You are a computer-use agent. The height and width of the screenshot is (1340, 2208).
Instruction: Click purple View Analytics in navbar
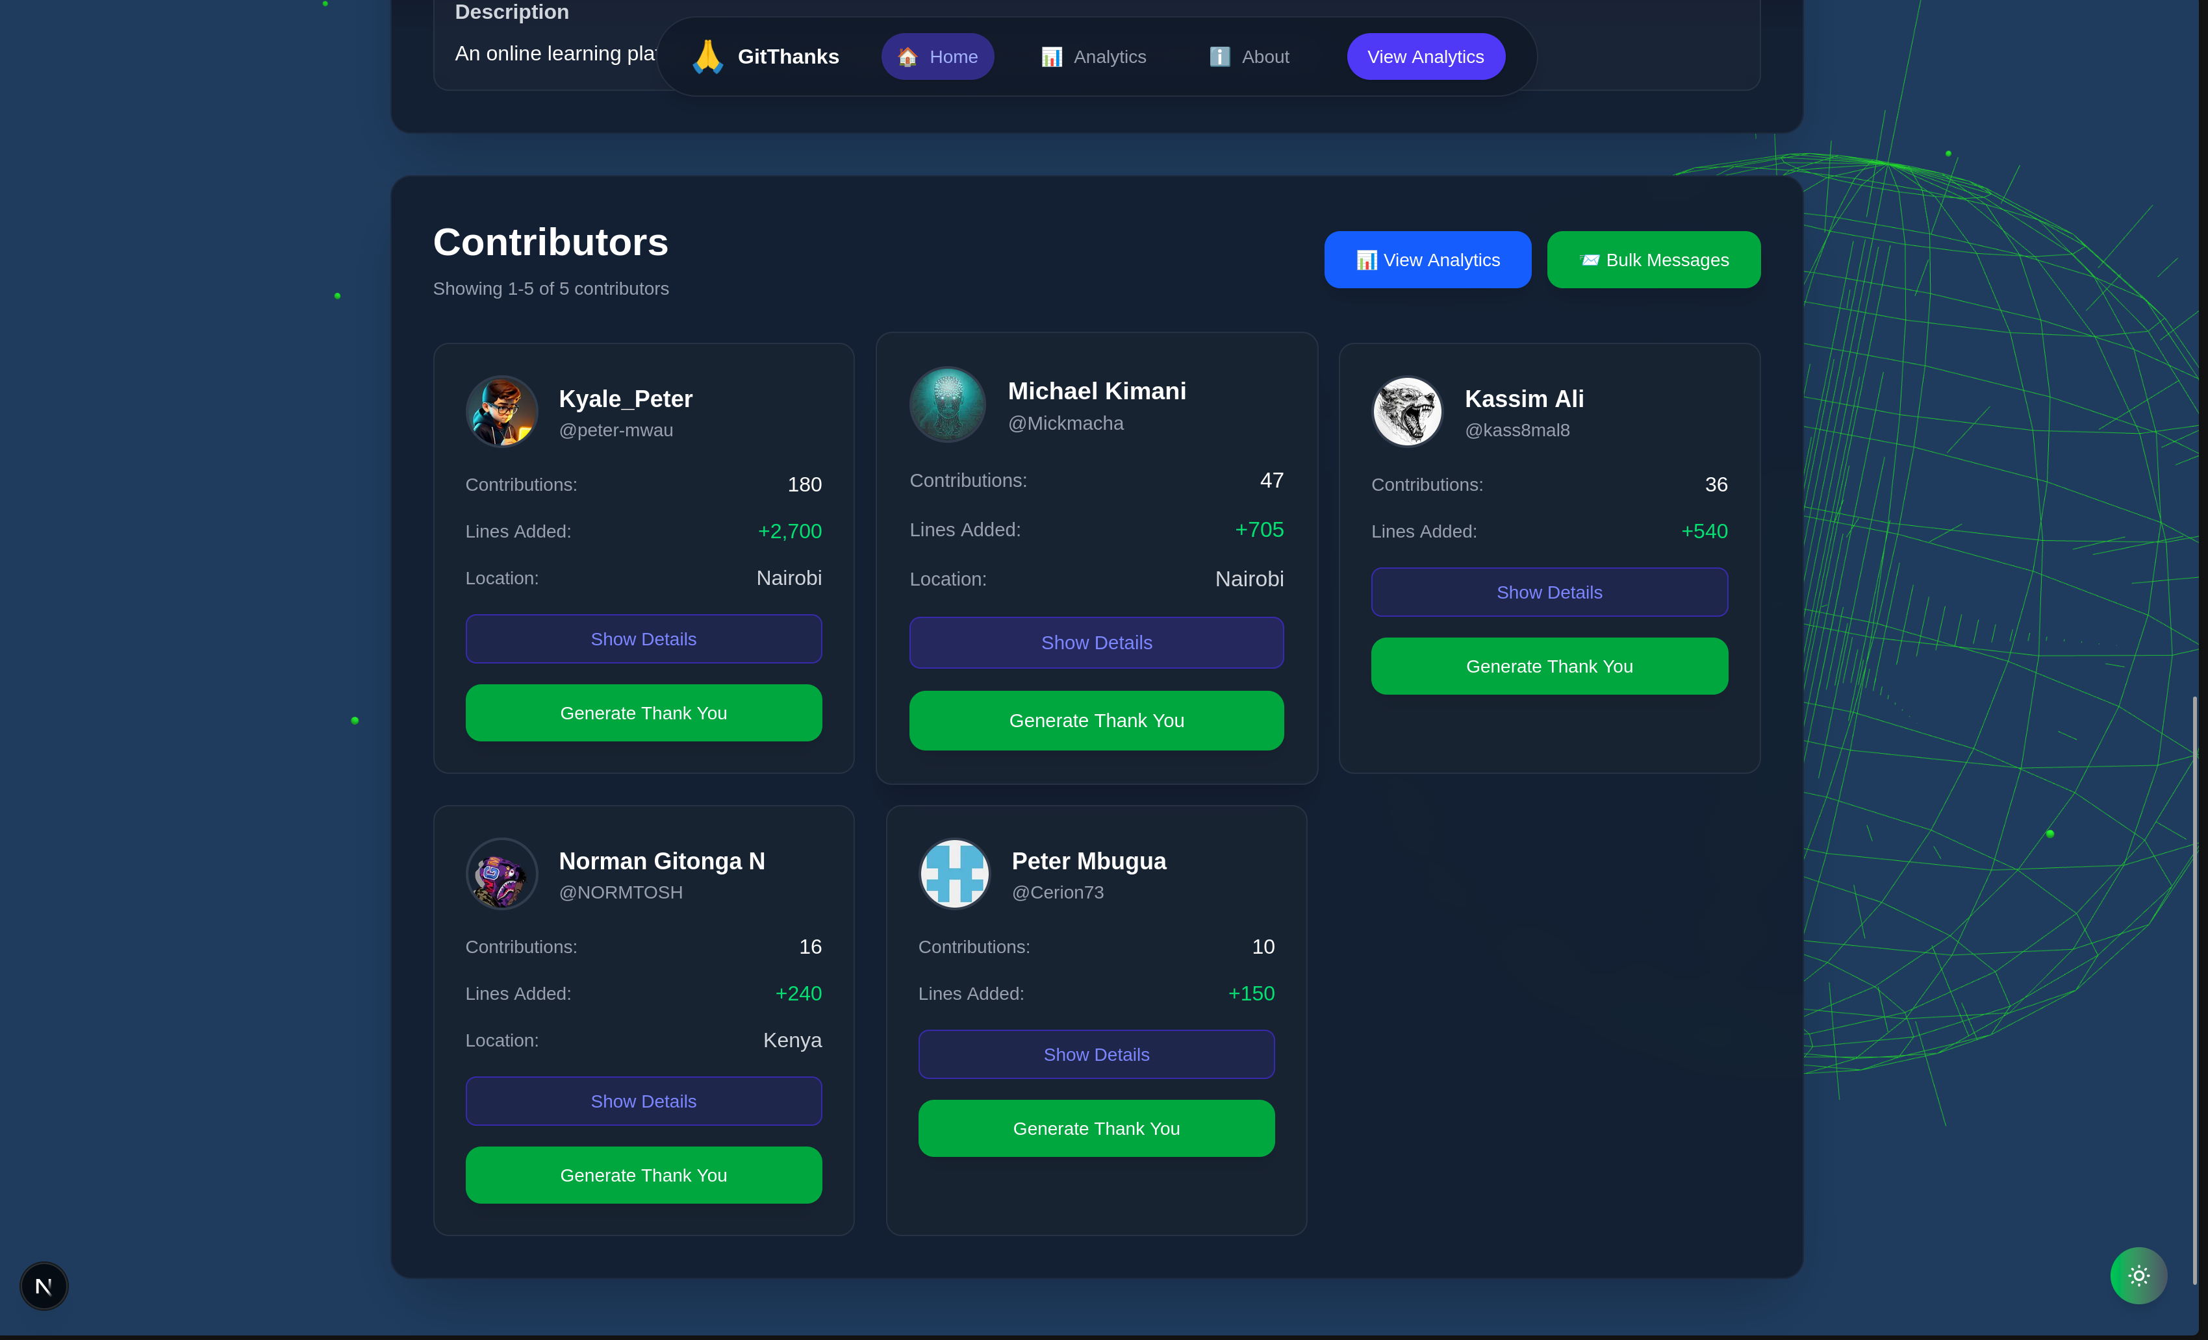click(x=1425, y=56)
